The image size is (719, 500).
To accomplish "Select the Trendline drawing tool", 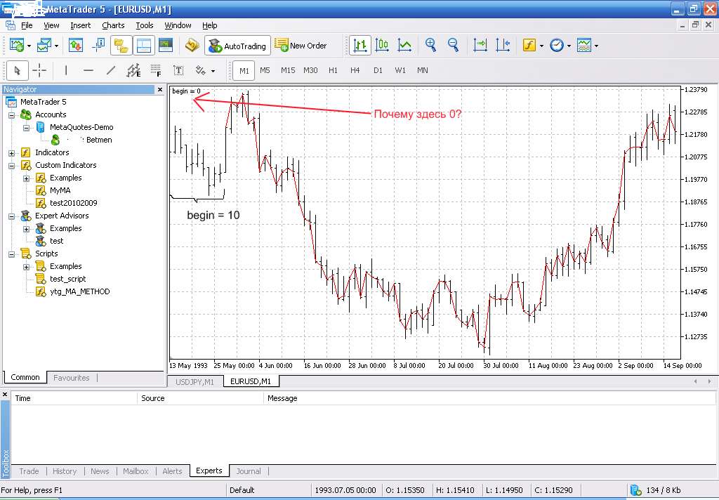I will pyautogui.click(x=111, y=71).
